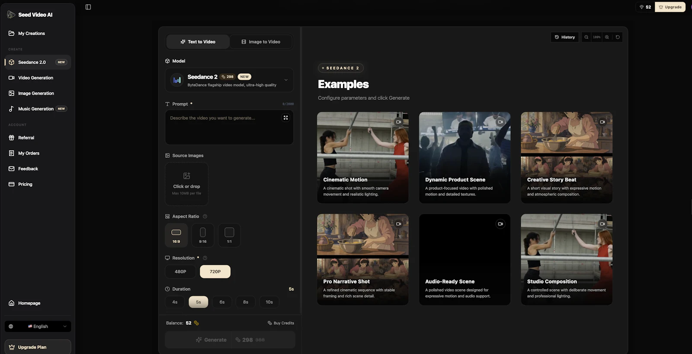Click the Upgrade Plan button
This screenshot has width=692, height=354.
(x=38, y=347)
